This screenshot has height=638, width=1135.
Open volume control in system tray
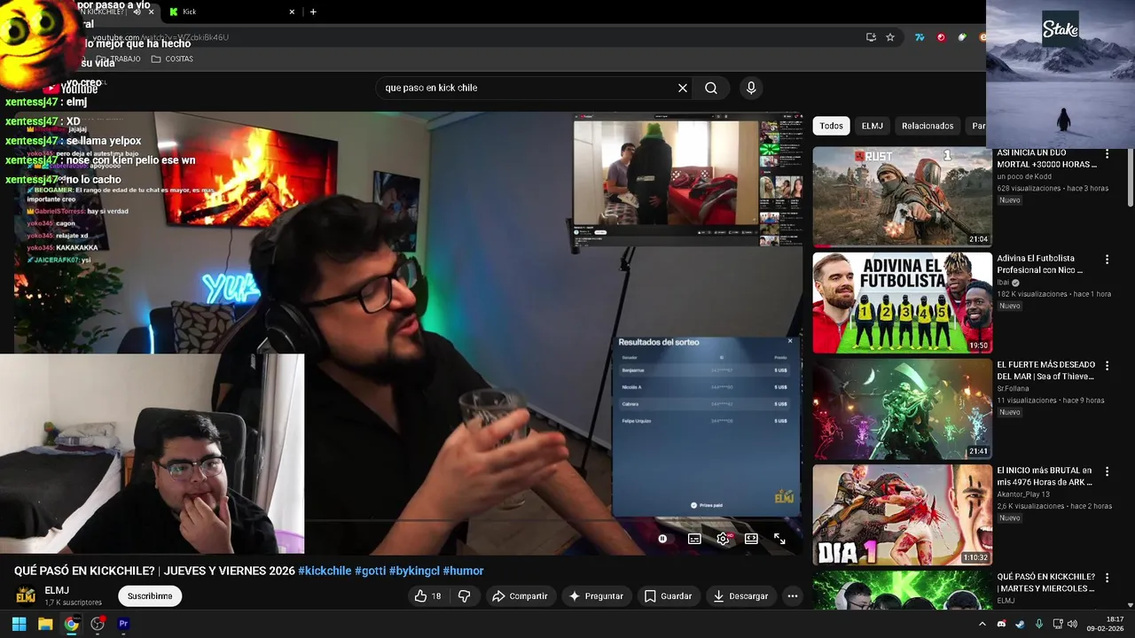pos(1072,624)
